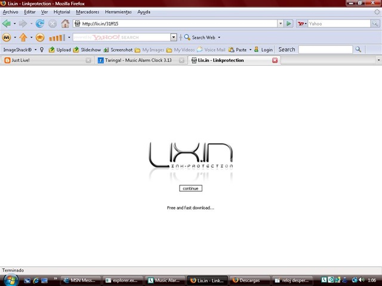Screen dimensions: 382x286
Task: Switch to Taringa Music Alarm Clock tab
Action: click(x=141, y=60)
